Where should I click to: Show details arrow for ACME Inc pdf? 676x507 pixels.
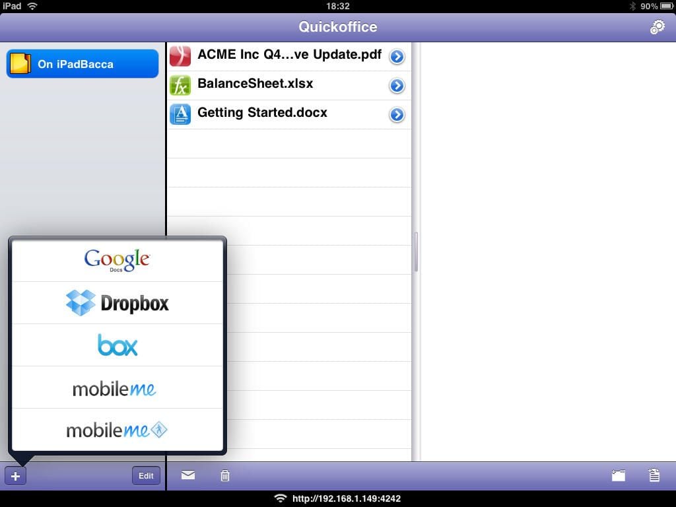(x=397, y=57)
